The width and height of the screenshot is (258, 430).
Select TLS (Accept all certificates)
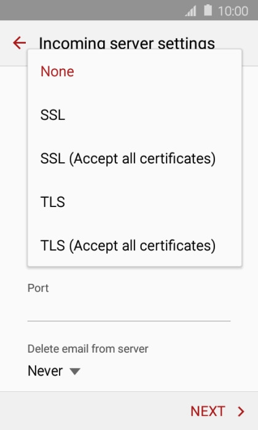[135, 245]
